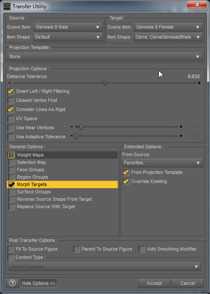The image size is (210, 294).
Task: Open the Actor/Character content type dropdown
Action: tap(105, 267)
